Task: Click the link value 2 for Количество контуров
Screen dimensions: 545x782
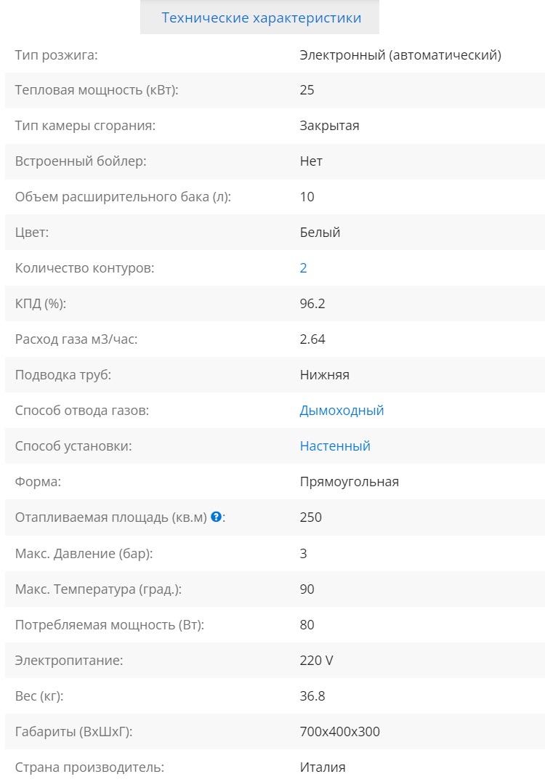Action: (304, 268)
